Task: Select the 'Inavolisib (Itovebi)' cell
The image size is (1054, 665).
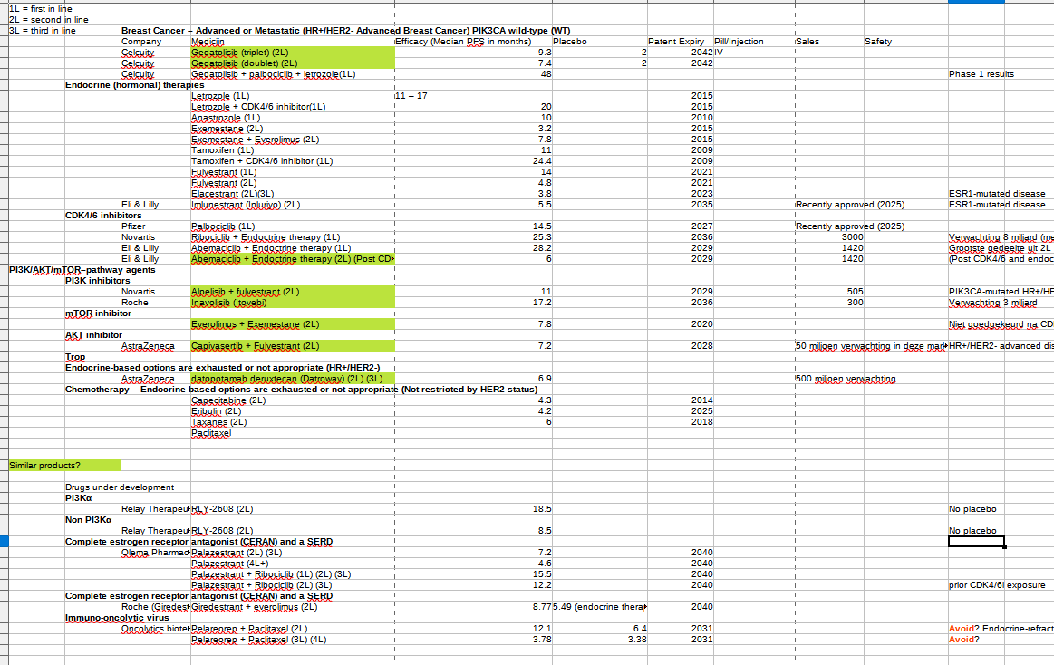Action: tap(293, 303)
